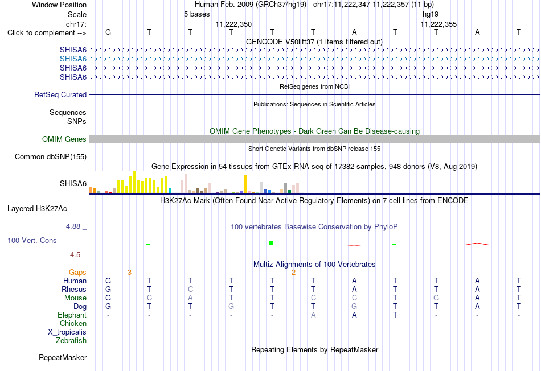Screen dimensions: 541x371
Task: Open Multiz Alignments of 100 Vertebrates title
Action: 314,265
